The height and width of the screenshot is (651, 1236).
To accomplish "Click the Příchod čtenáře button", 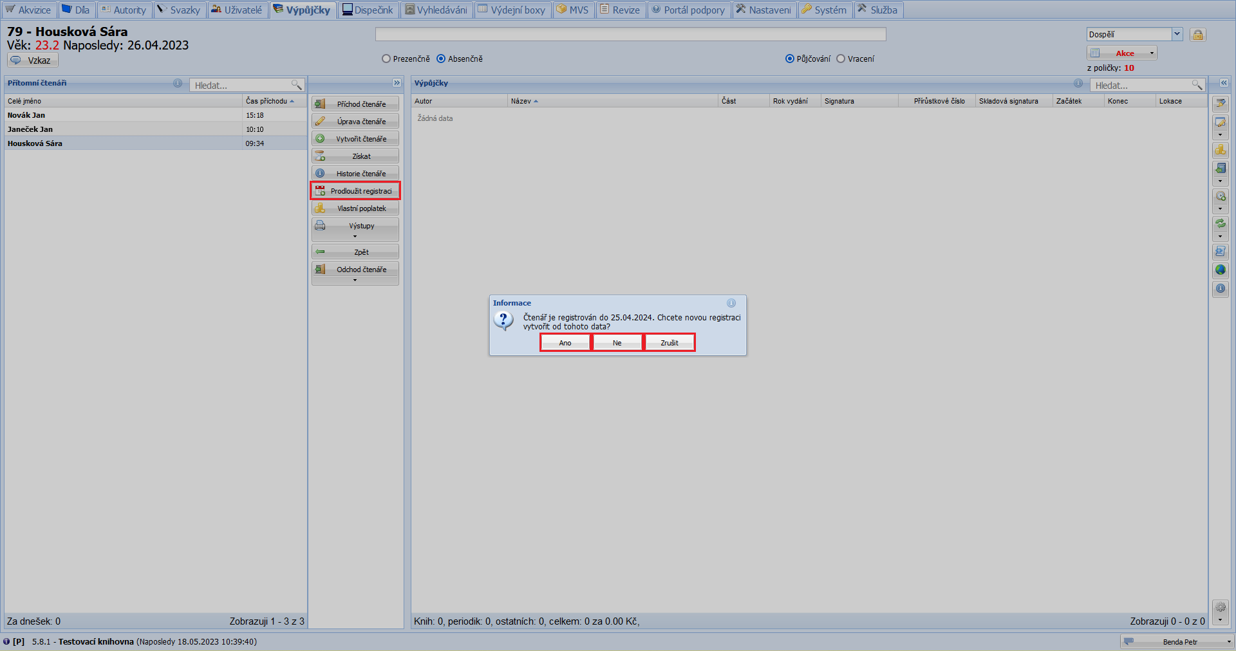I will click(x=355, y=104).
